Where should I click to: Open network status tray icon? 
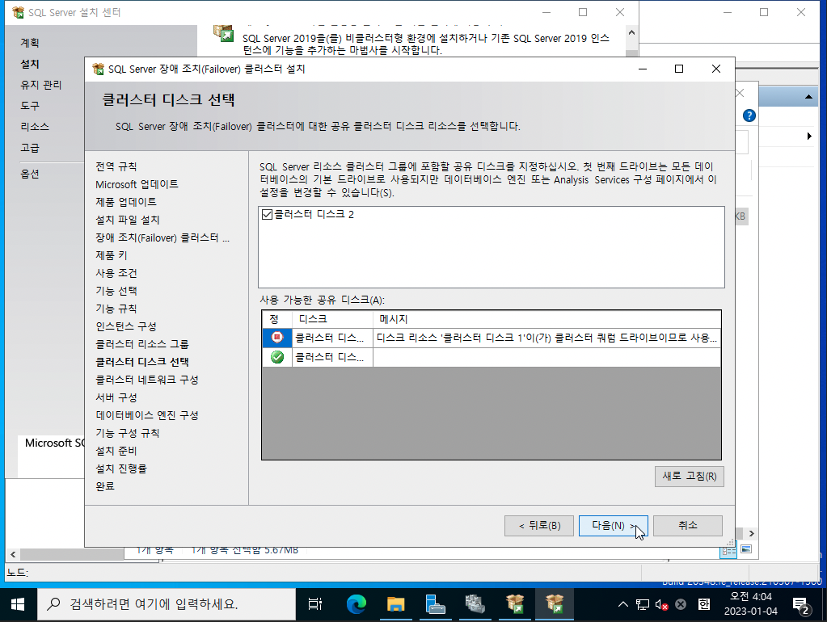(643, 604)
